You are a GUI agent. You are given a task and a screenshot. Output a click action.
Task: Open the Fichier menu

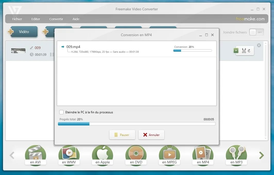click(x=17, y=19)
